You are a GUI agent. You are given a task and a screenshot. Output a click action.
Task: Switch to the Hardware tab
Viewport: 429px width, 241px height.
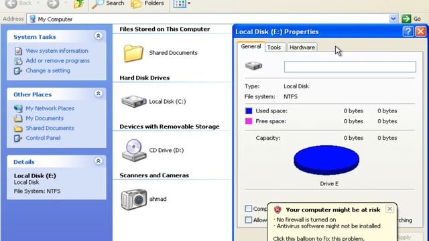pyautogui.click(x=302, y=48)
